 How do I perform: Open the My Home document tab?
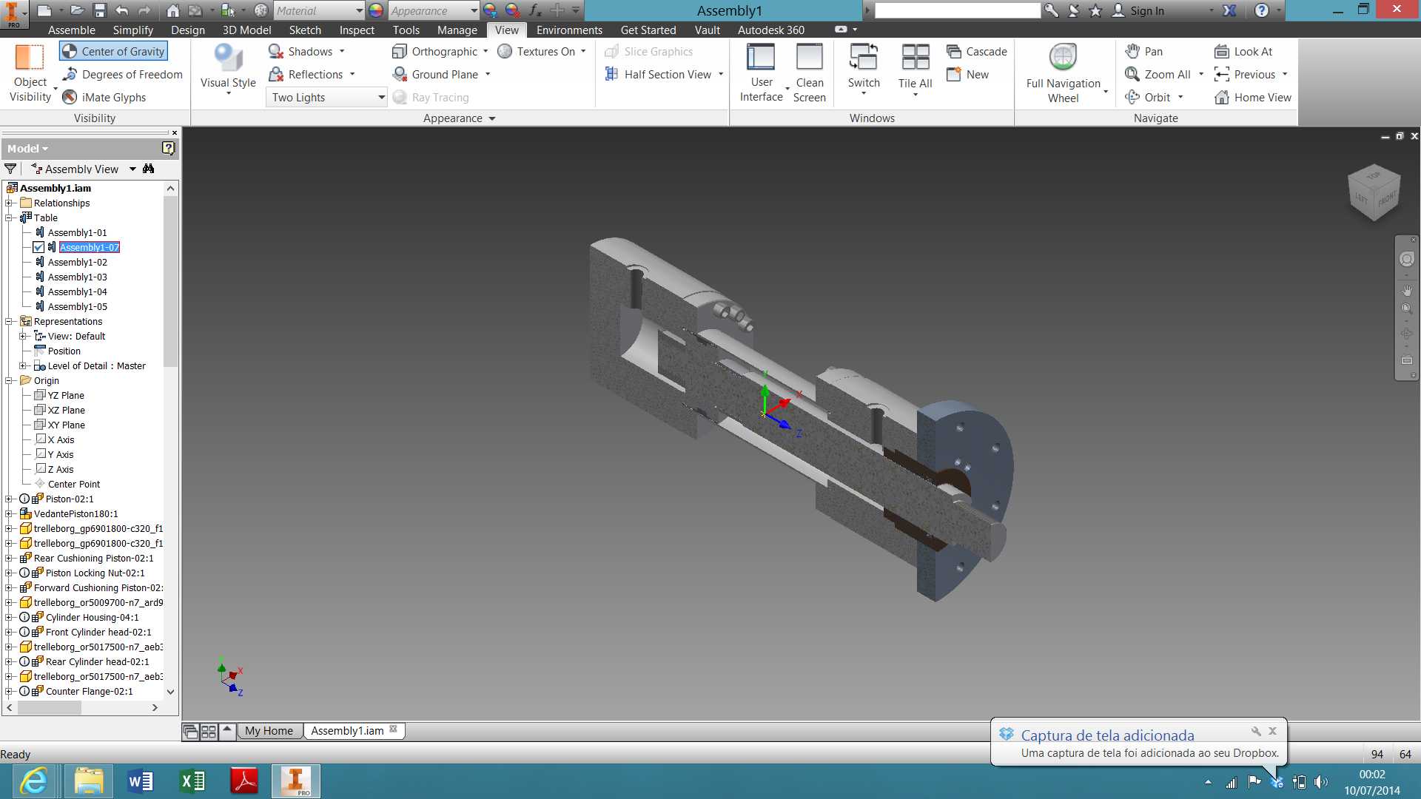pos(269,730)
